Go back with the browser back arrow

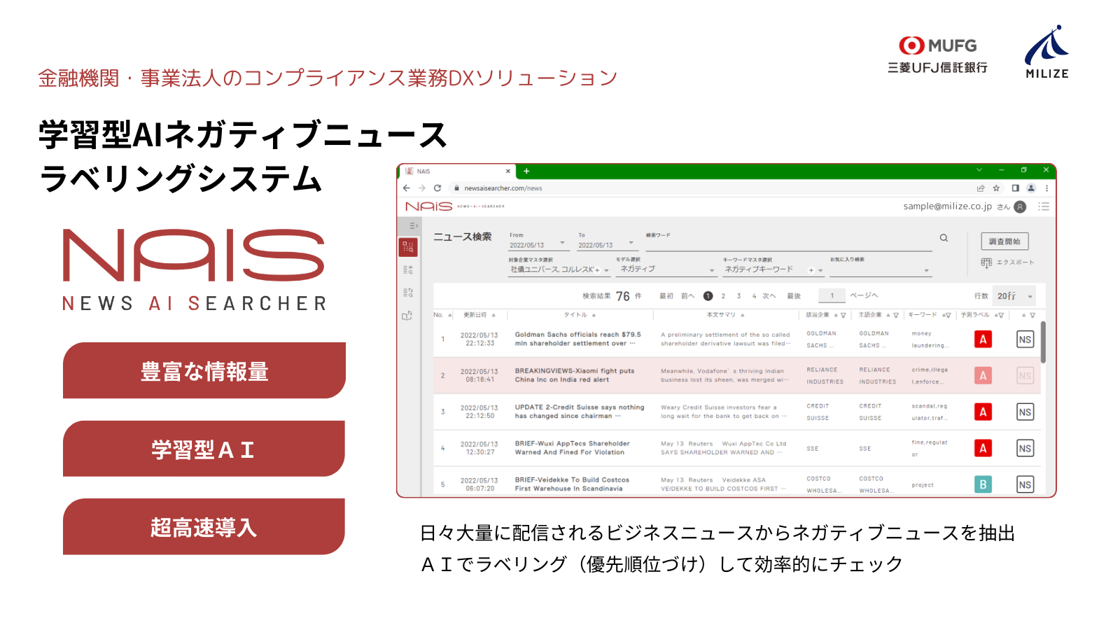click(407, 188)
